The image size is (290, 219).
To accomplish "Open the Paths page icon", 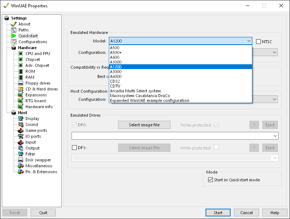I will 14,30.
